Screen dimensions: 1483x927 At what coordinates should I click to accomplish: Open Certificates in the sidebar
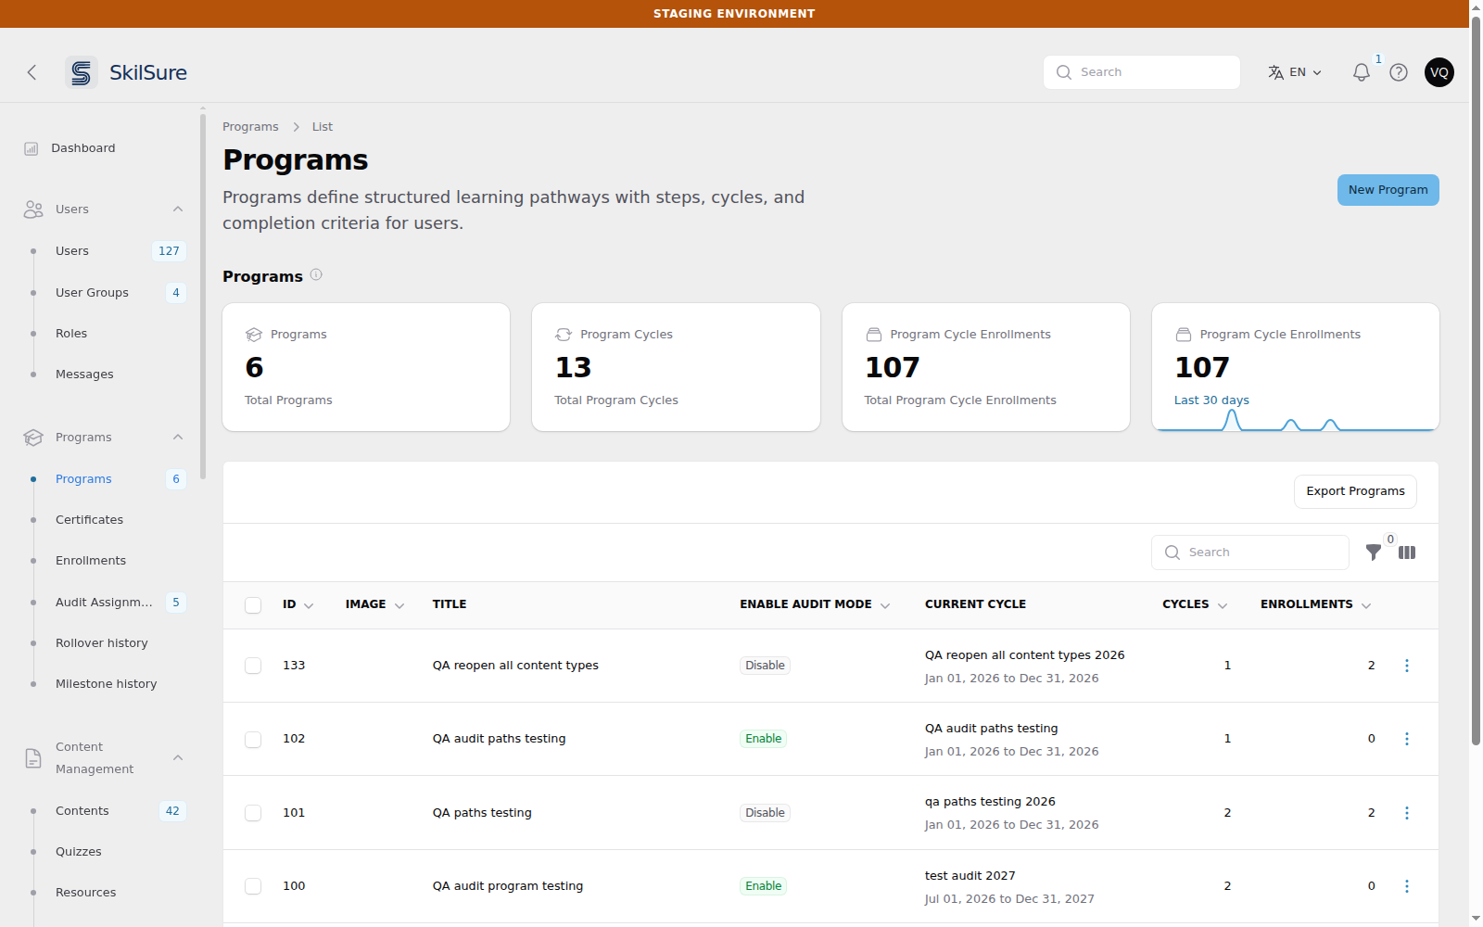pyautogui.click(x=89, y=520)
